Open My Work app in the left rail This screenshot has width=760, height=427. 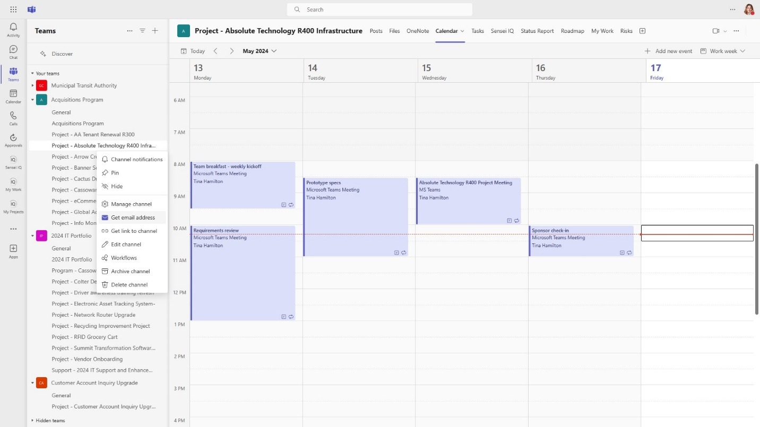tap(13, 184)
